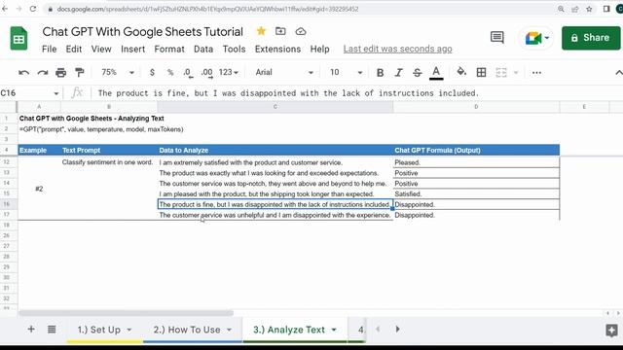Reload the browser page
623x350 pixels.
click(x=33, y=9)
